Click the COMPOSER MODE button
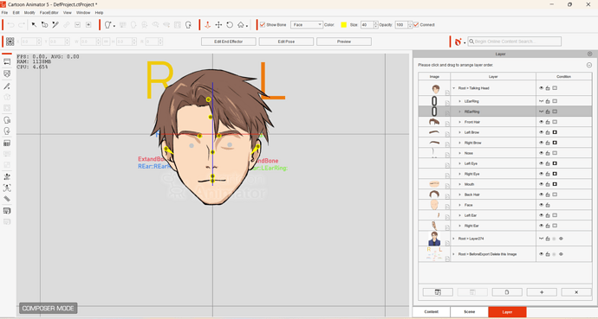 (48, 308)
